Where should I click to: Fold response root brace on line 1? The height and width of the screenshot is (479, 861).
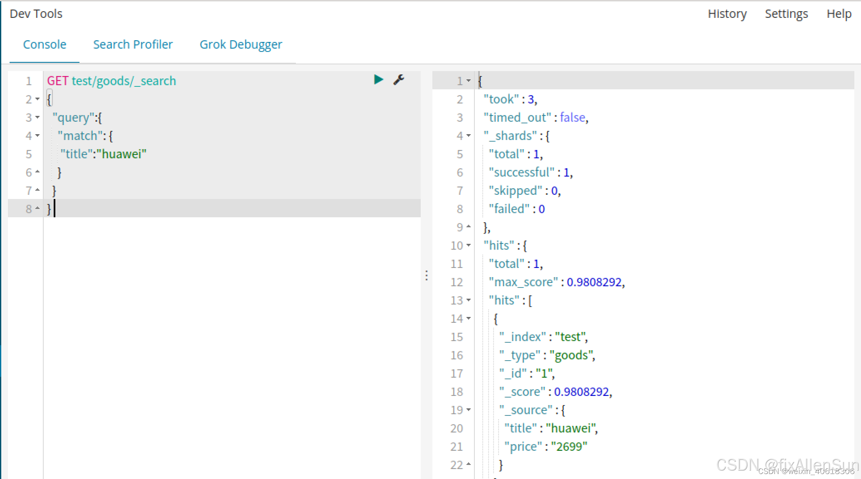point(469,81)
